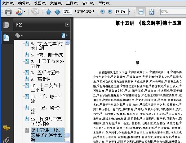Select the Bookmarks panel icon
The width and height of the screenshot is (186, 143).
coord(6,38)
